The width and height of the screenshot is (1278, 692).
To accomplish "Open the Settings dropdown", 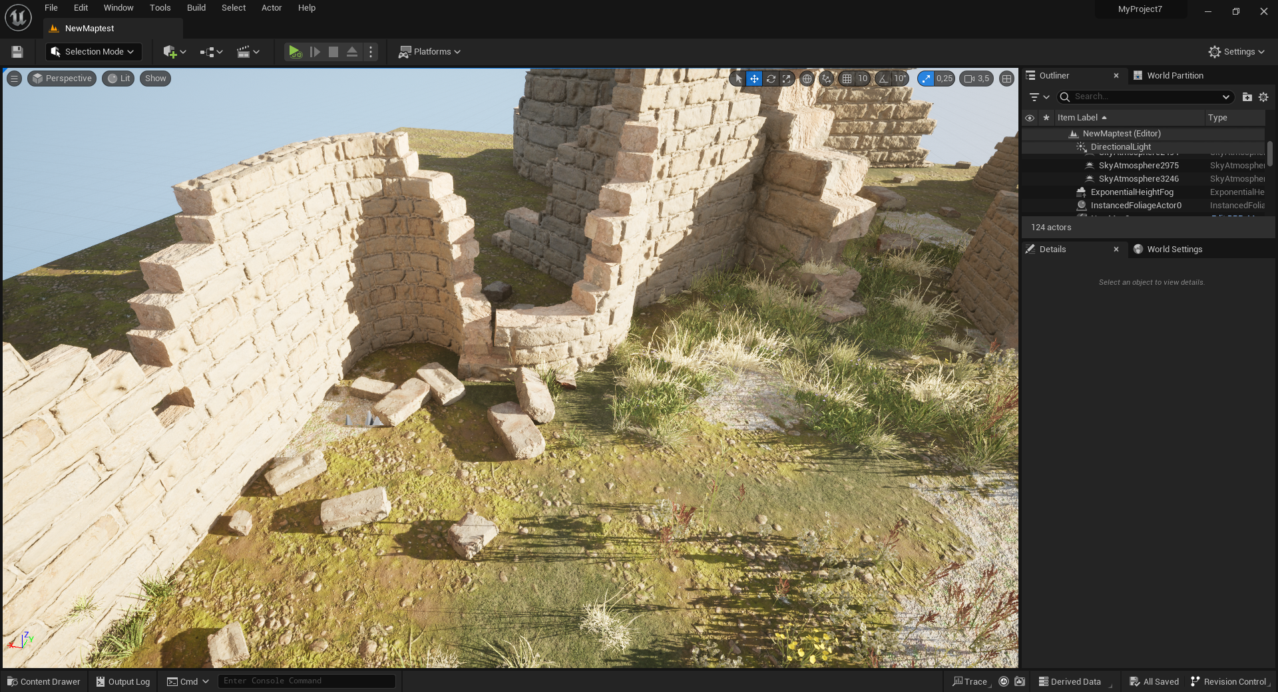I will click(x=1237, y=52).
